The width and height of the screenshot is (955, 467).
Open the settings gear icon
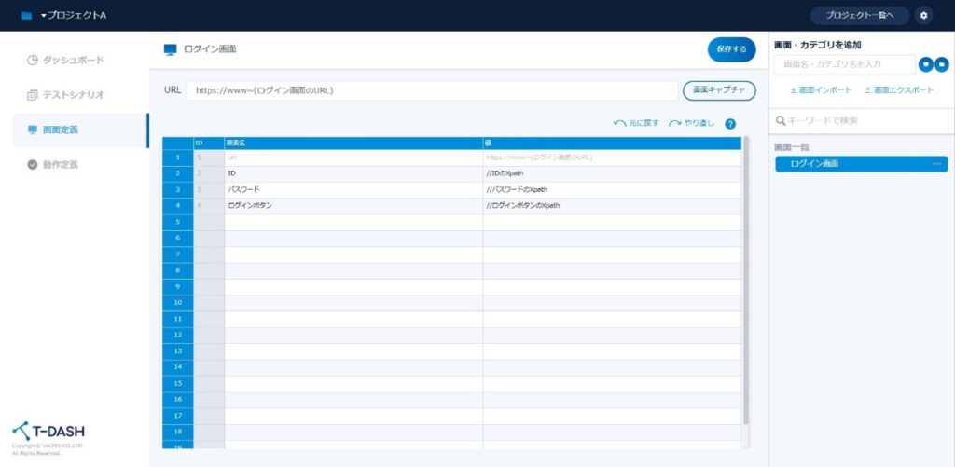point(923,15)
